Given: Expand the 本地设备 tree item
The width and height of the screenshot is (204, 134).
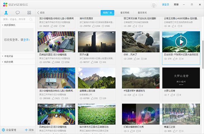Looking at the screenshot, I should click(x=2, y=56).
